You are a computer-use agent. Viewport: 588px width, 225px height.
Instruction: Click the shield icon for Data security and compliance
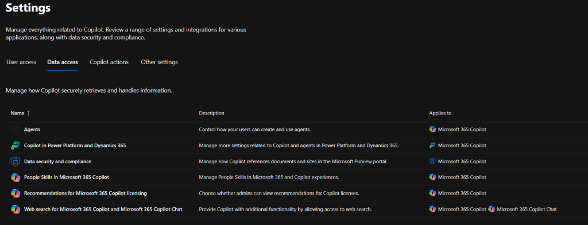coord(16,161)
